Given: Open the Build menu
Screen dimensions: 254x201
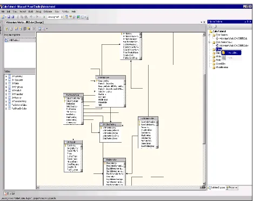Looking at the screenshot, I should (x=31, y=11).
